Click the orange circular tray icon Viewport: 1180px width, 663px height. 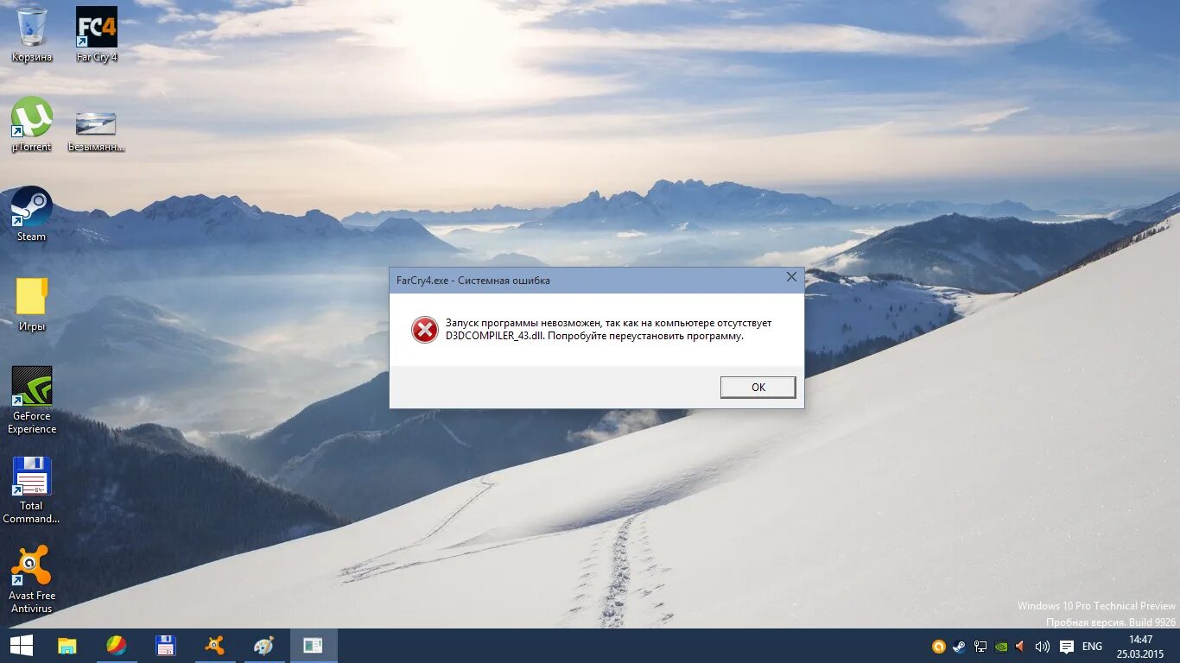[939, 646]
